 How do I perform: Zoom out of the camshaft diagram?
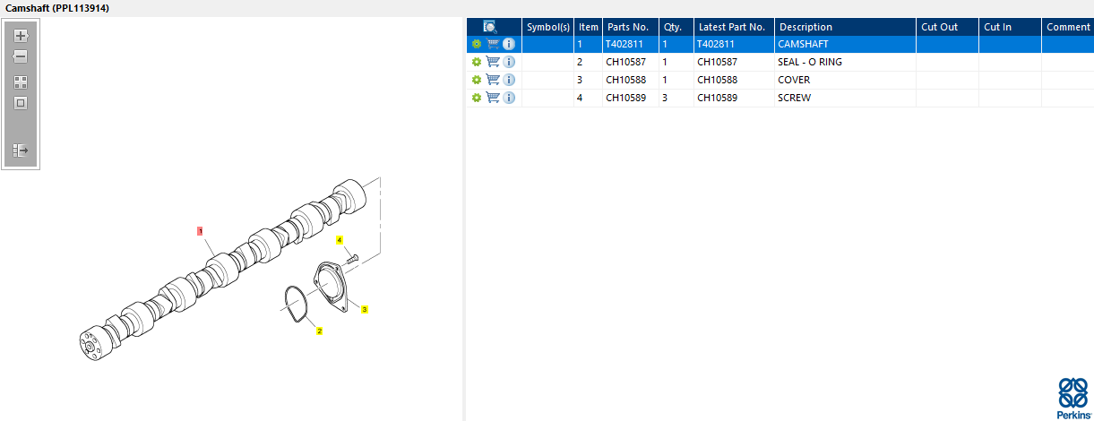click(21, 56)
